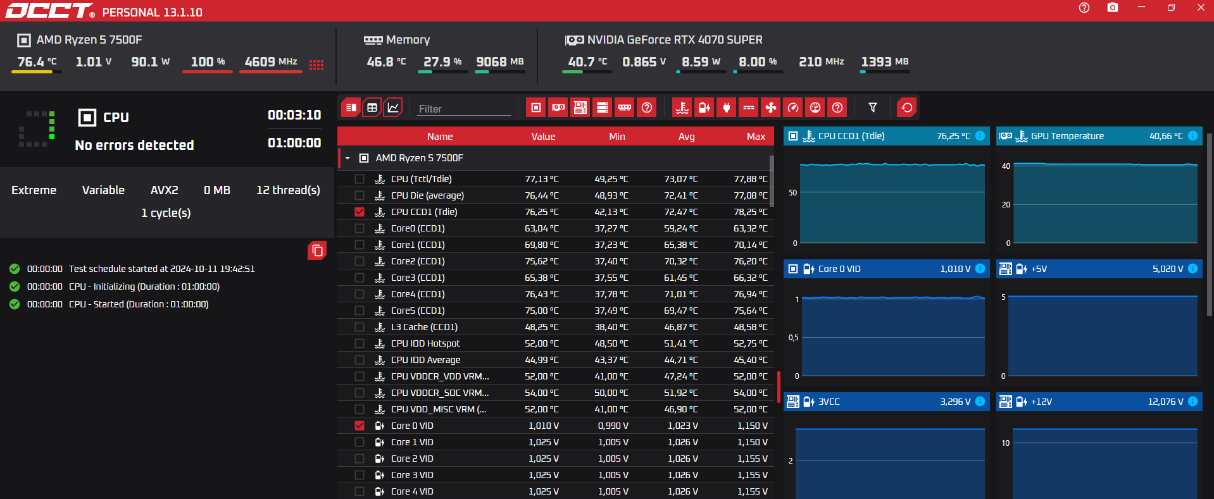Viewport: 1214px width, 499px height.
Task: Click the 'Test schedule started' log entry
Action: pos(162,269)
